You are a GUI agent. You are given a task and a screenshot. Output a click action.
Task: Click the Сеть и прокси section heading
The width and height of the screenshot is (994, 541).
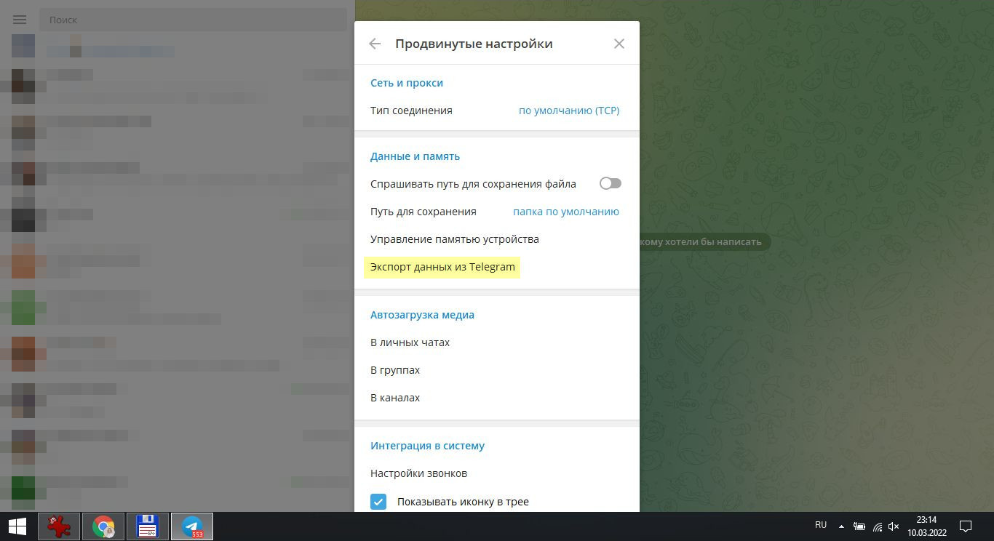[407, 83]
